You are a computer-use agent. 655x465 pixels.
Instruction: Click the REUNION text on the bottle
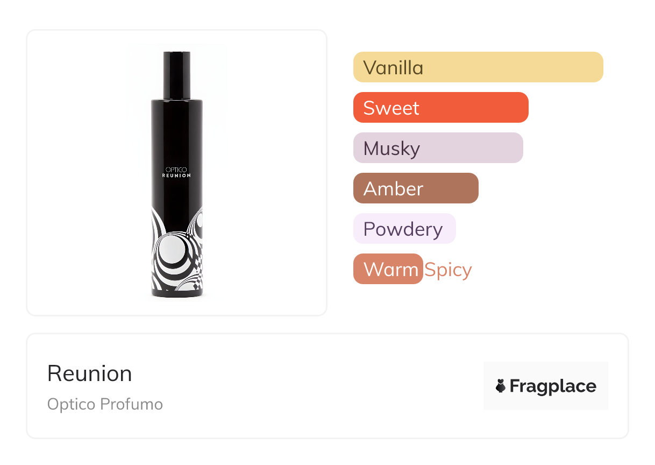click(x=176, y=175)
